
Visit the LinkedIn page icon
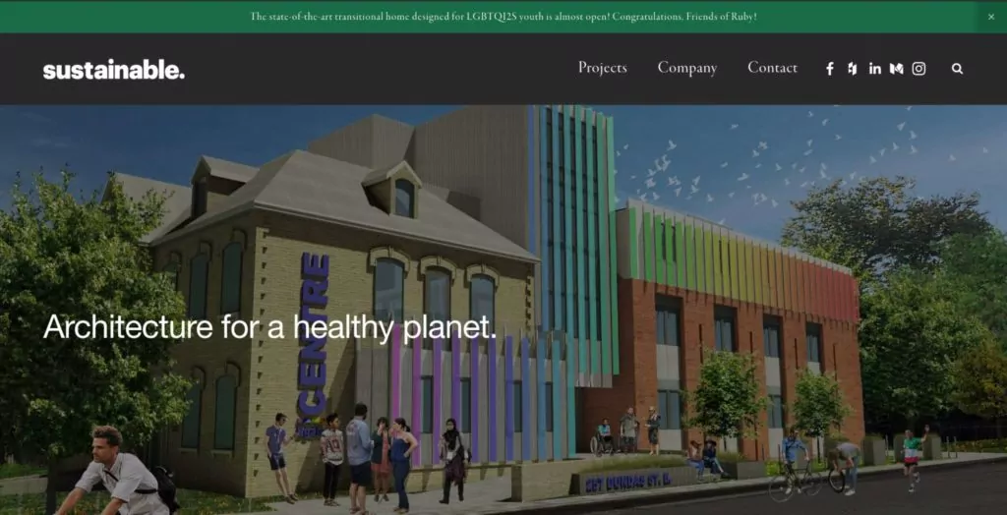pos(874,69)
